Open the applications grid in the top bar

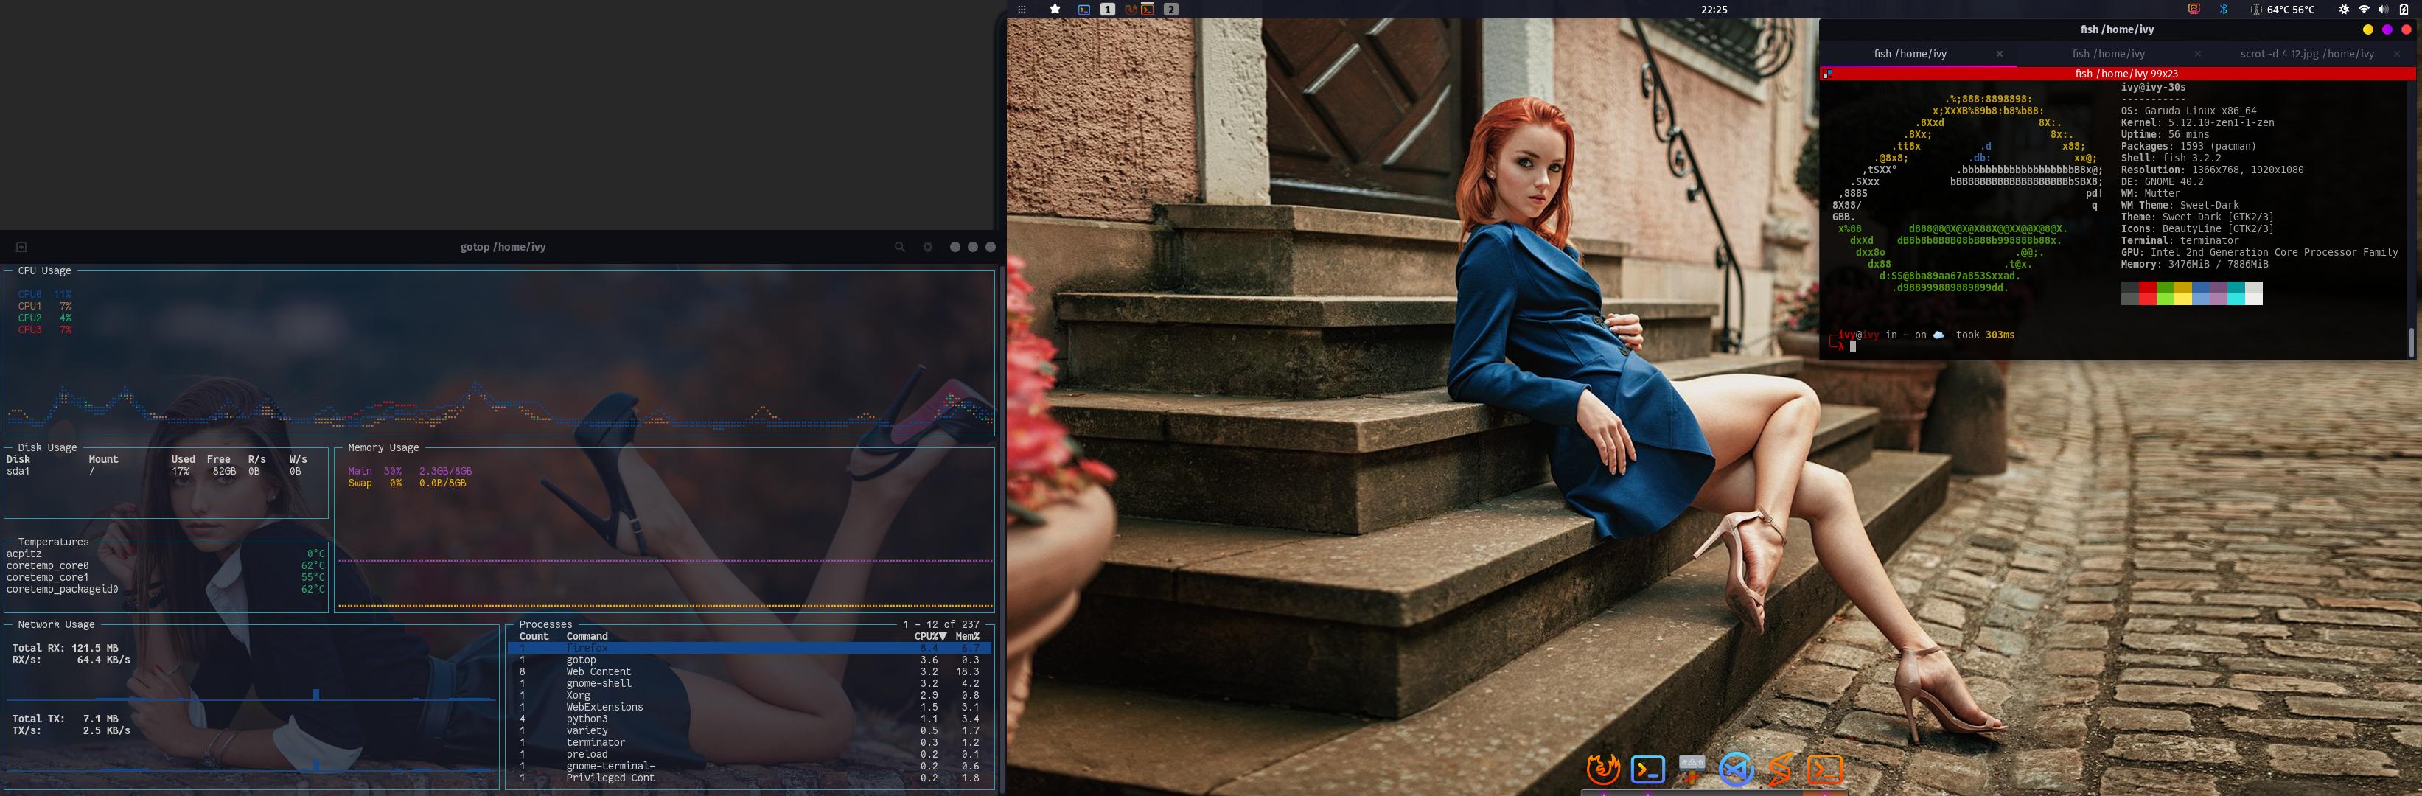pos(1022,10)
